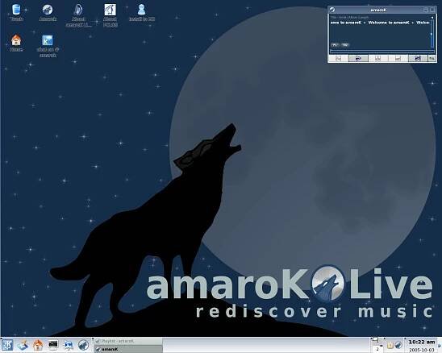The width and height of the screenshot is (442, 353).
Task: Open Home folder from the panel
Action: [38, 345]
